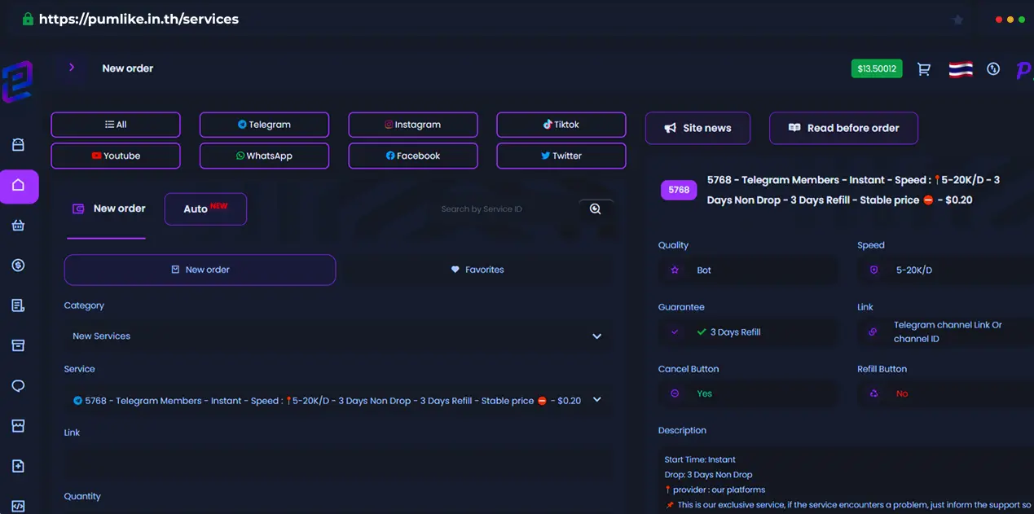
Task: Filter services by Telegram
Action: pos(264,125)
